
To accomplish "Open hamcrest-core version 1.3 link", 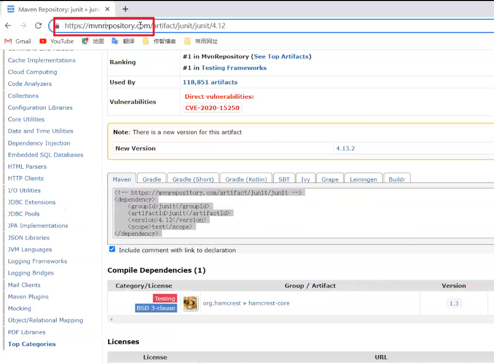I will coord(454,303).
